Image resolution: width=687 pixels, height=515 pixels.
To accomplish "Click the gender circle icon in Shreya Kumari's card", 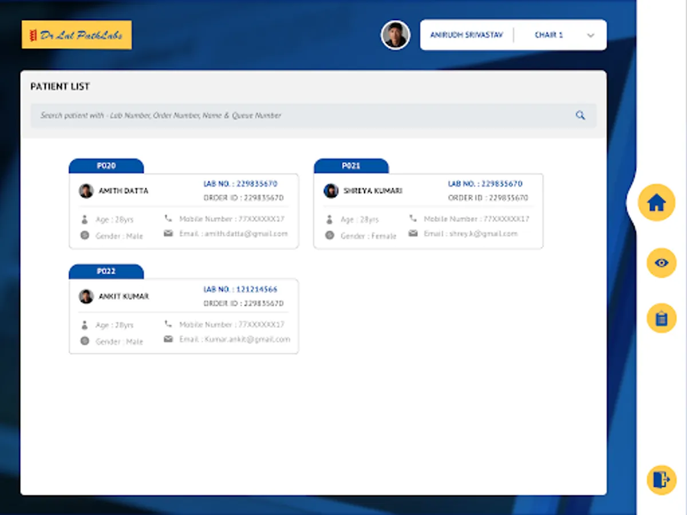I will pos(329,235).
